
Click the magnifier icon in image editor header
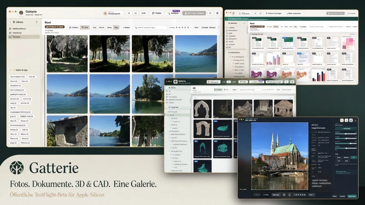pos(346,120)
